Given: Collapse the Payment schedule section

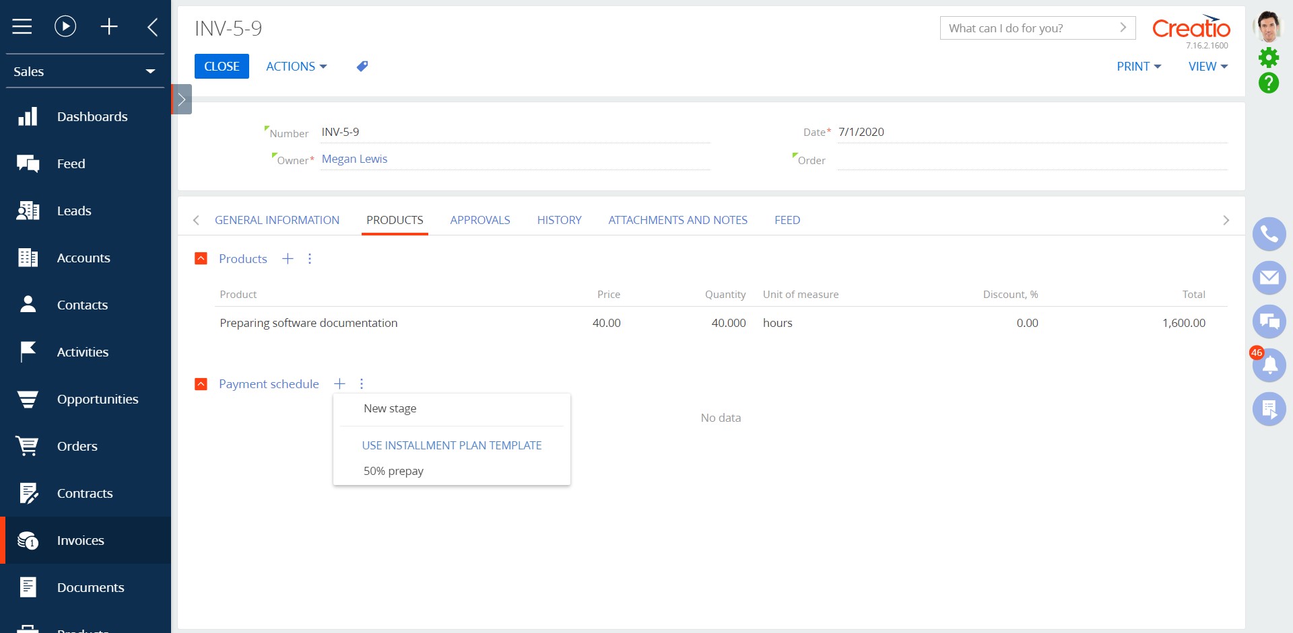Looking at the screenshot, I should tap(201, 384).
